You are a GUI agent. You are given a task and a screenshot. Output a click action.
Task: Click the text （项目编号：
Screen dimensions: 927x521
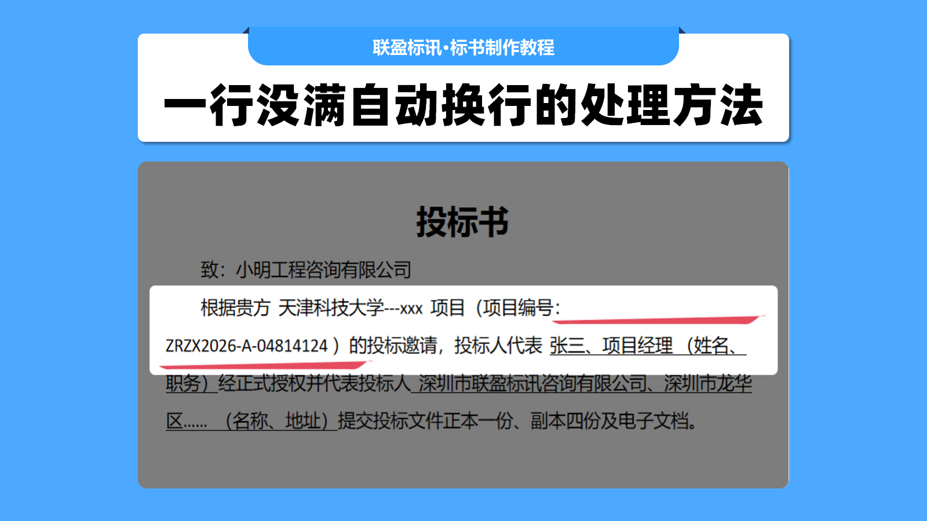(518, 308)
